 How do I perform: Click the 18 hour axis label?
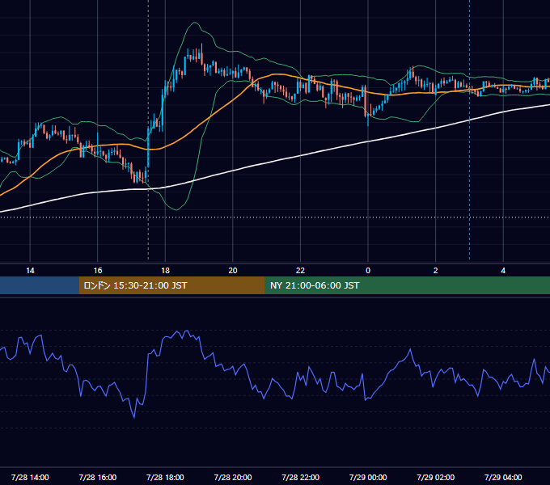pyautogui.click(x=165, y=271)
